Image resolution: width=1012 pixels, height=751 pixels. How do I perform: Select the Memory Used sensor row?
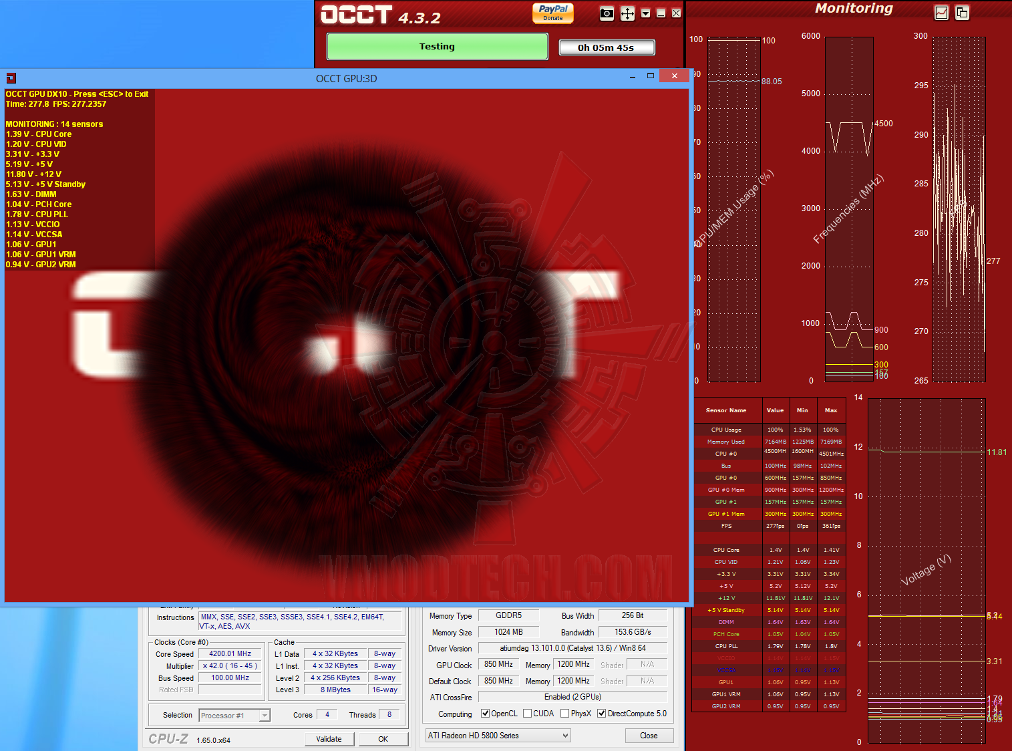770,442
